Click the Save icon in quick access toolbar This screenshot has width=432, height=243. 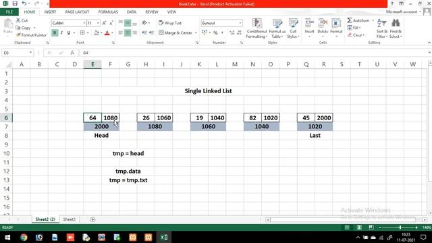[x=15, y=3]
